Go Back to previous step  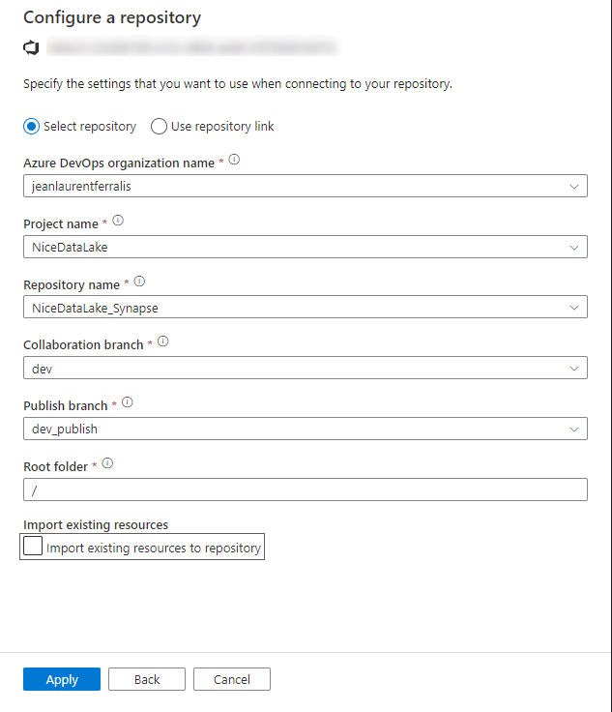click(x=147, y=679)
